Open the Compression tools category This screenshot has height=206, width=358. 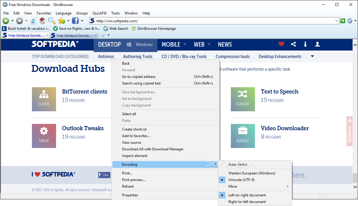pos(233,57)
